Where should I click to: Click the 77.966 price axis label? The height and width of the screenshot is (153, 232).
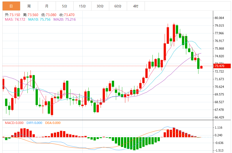[219, 33]
